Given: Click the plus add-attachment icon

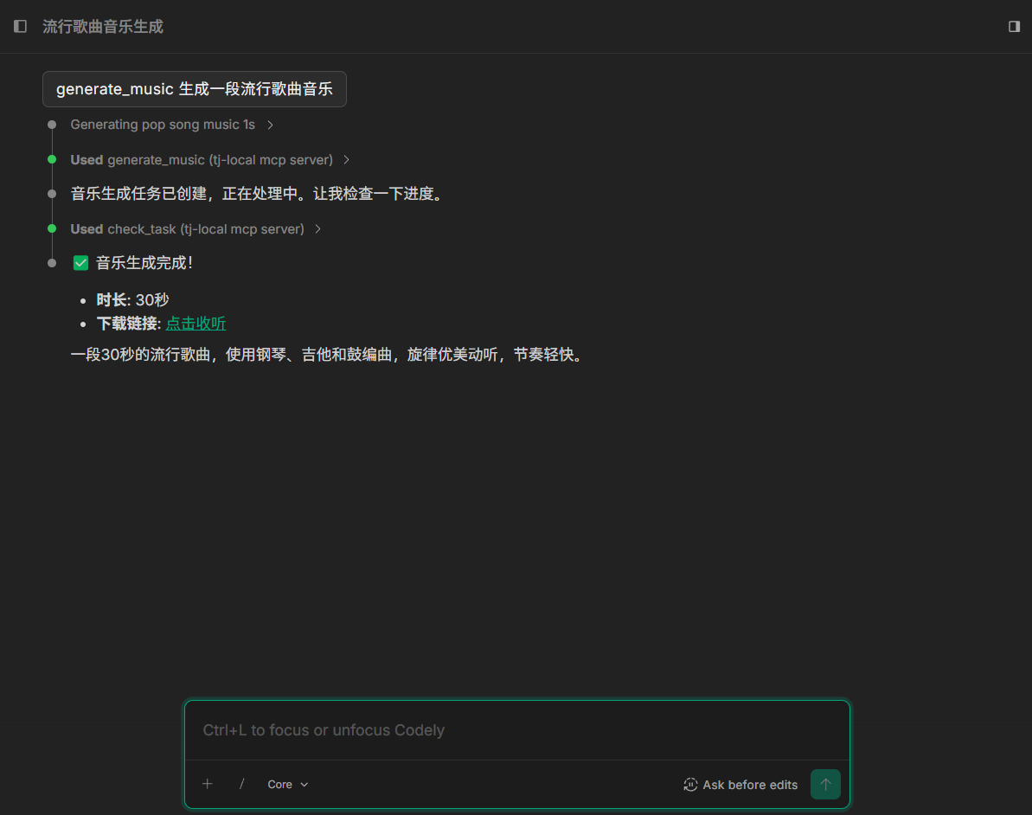Looking at the screenshot, I should pos(208,784).
